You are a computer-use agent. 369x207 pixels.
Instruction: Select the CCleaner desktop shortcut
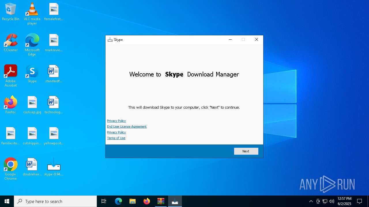click(x=11, y=43)
